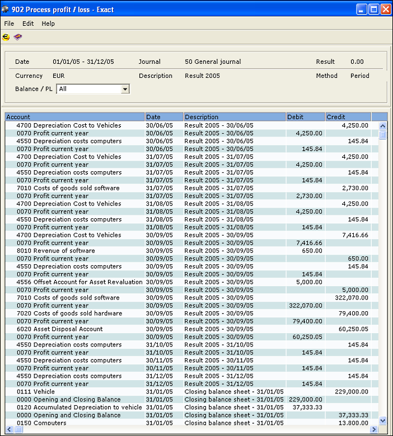This screenshot has height=436, width=393.
Task: Click the vertical scrollbar thumb
Action: [x=383, y=135]
